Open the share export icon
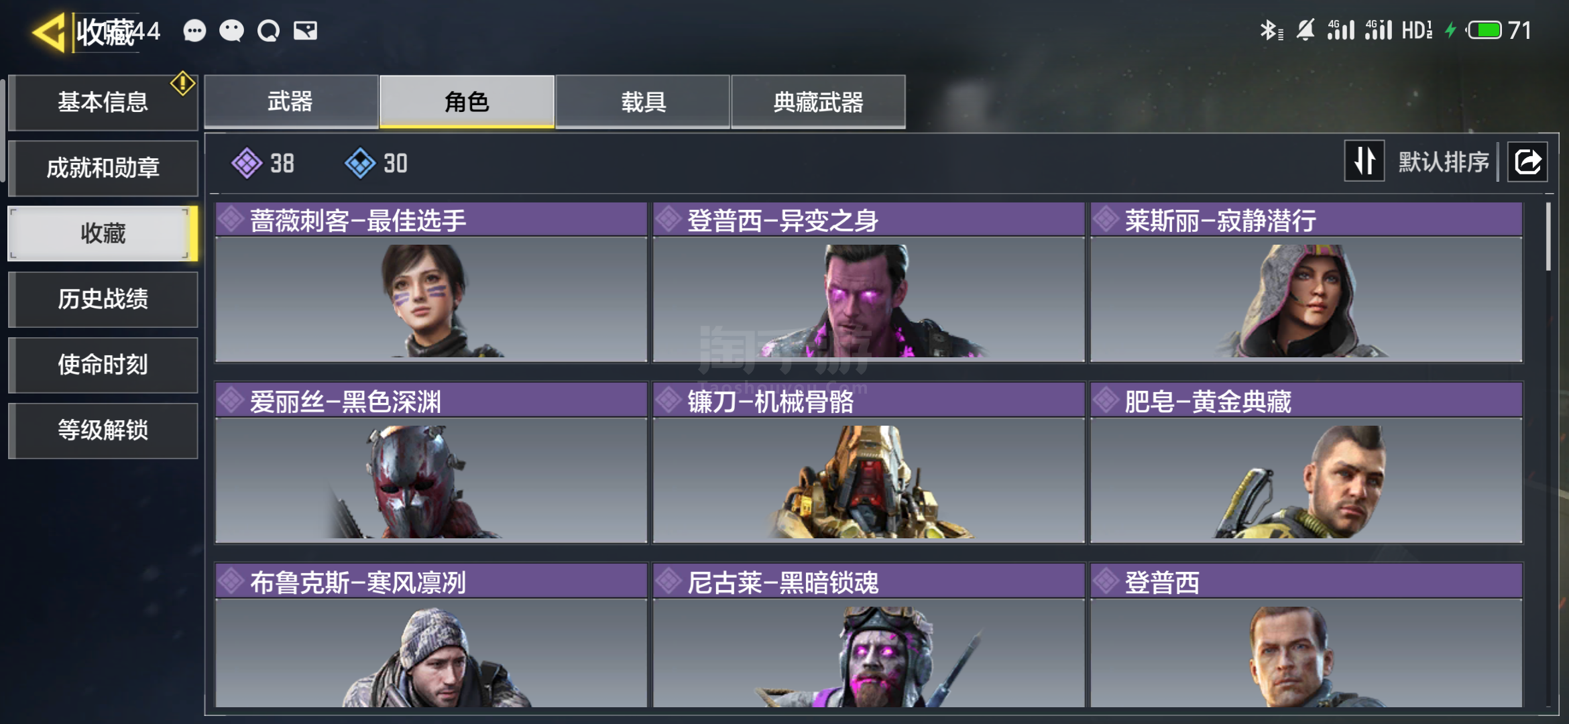This screenshot has width=1569, height=724. pos(1527,162)
